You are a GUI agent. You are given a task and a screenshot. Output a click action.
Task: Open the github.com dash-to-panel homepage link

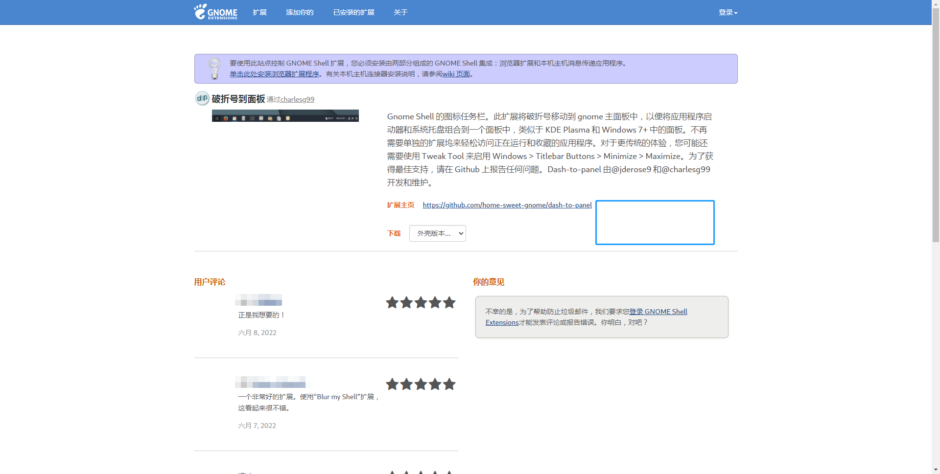pyautogui.click(x=507, y=205)
